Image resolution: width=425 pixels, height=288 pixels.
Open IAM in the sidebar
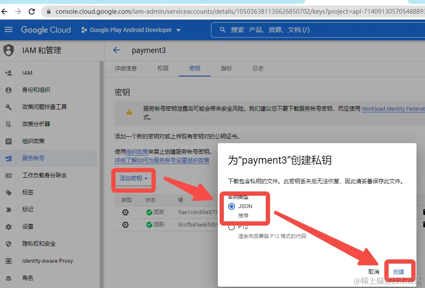click(27, 73)
